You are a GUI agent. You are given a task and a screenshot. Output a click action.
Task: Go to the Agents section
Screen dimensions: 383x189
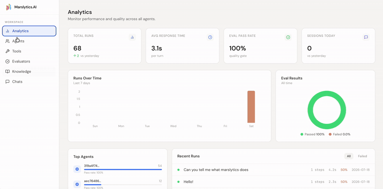(29, 41)
